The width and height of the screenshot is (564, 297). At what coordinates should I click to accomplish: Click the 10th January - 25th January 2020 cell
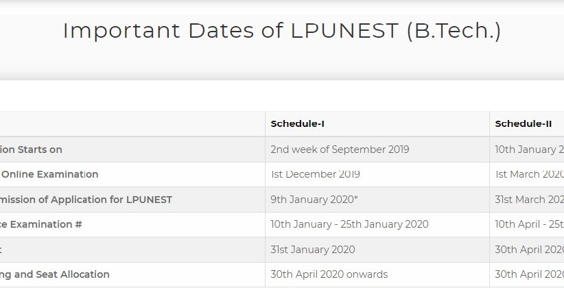tap(349, 224)
